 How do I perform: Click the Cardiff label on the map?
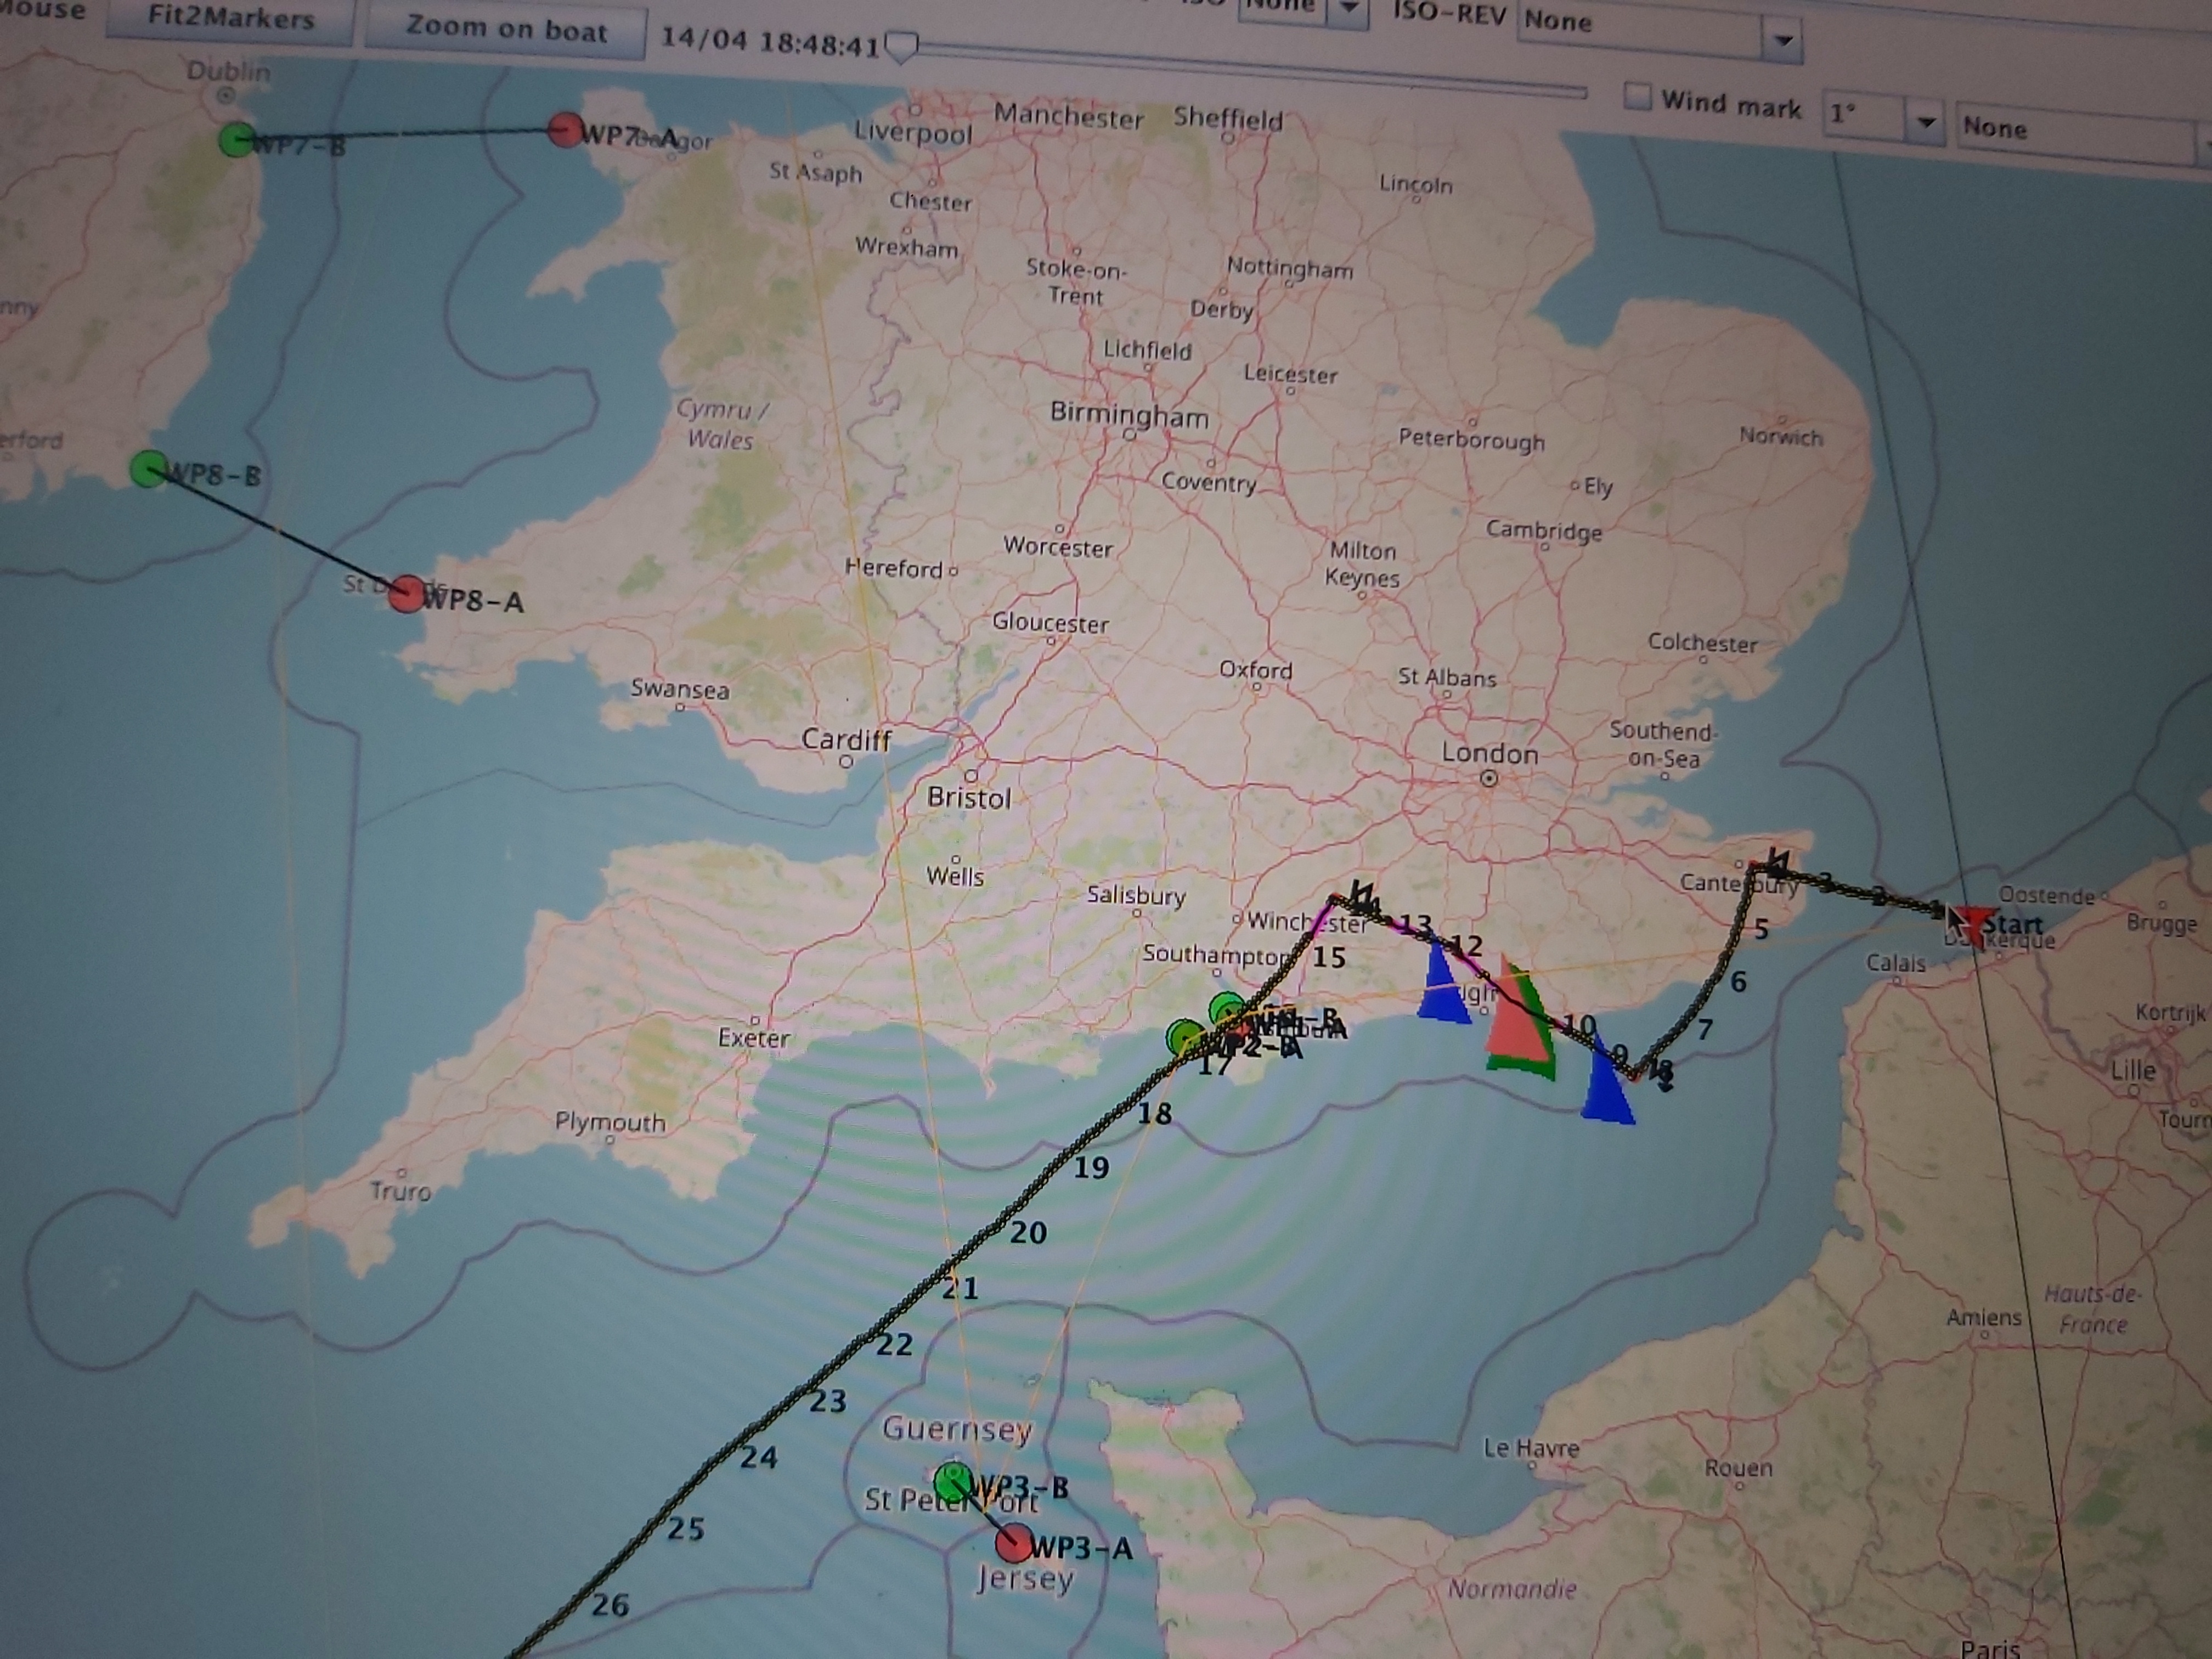(x=846, y=739)
